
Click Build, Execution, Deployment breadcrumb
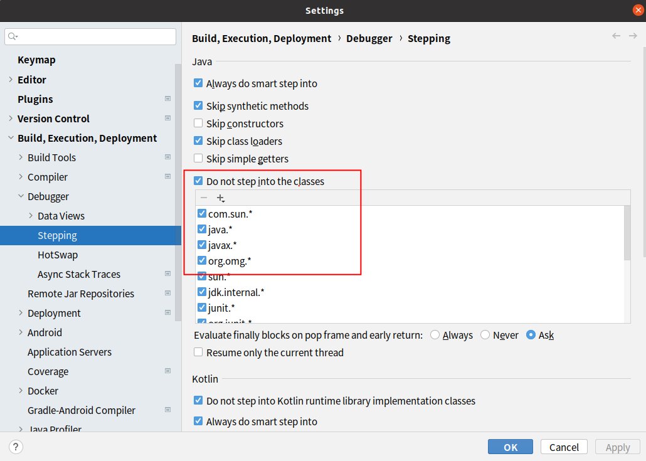coord(262,38)
